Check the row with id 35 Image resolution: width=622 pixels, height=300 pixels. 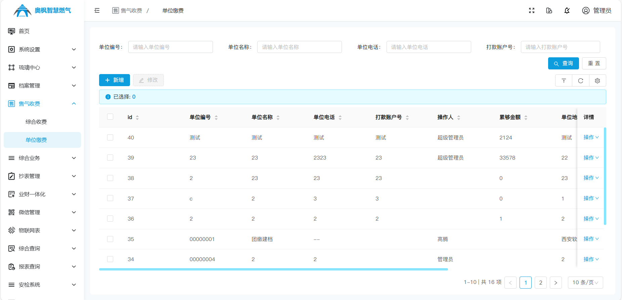(x=110, y=239)
